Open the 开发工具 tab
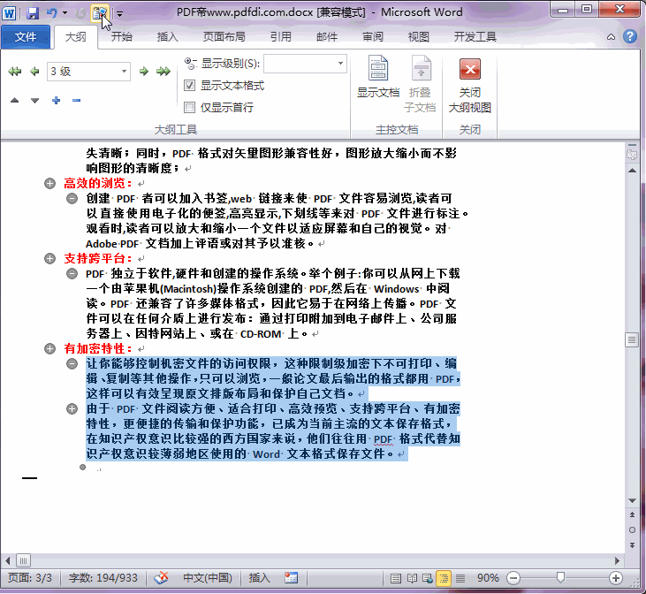The height and width of the screenshot is (594, 646). pos(475,37)
